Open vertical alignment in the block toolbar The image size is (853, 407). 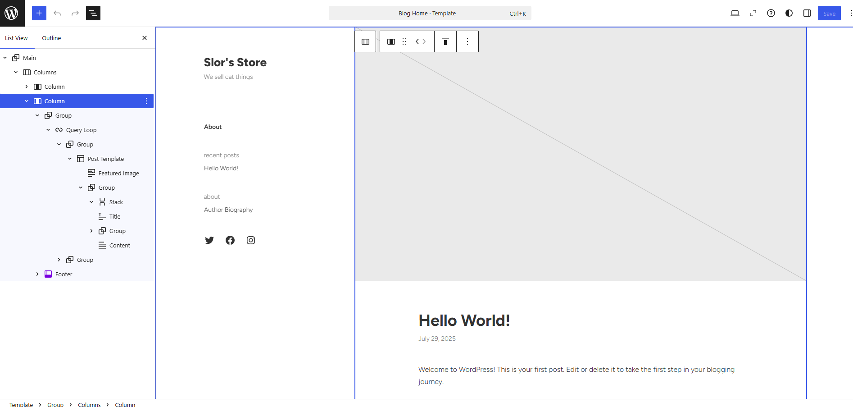tap(445, 41)
